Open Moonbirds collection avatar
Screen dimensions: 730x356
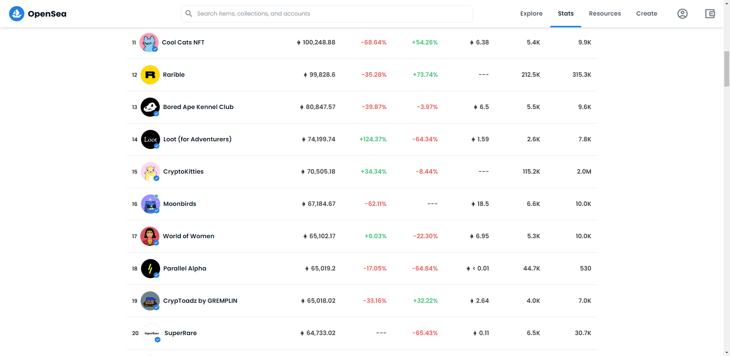click(x=151, y=204)
